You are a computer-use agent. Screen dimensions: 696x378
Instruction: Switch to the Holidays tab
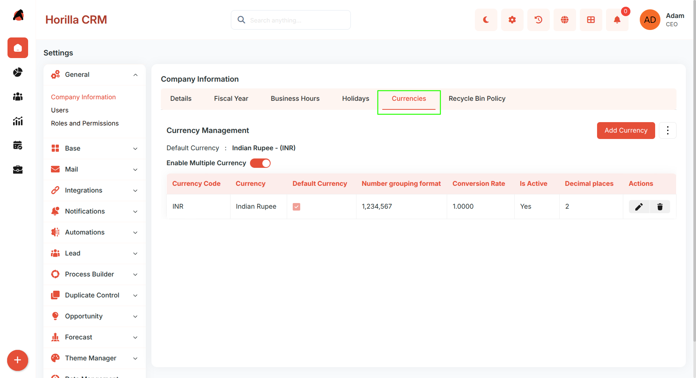355,99
